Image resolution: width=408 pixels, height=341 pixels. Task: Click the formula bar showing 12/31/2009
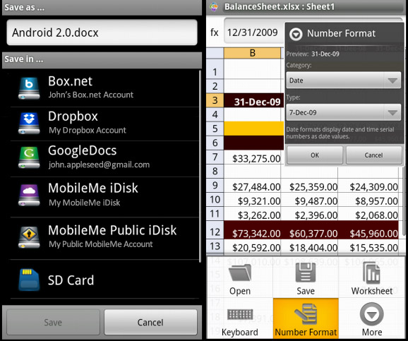pyautogui.click(x=254, y=32)
